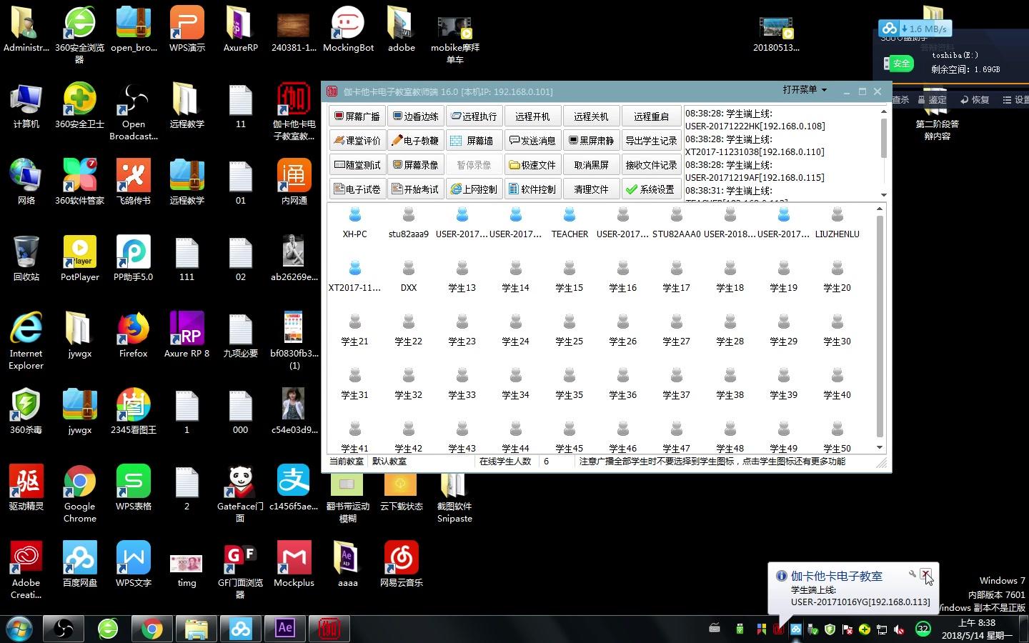The width and height of the screenshot is (1029, 643).
Task: Open 软件控制 software control
Action: [x=533, y=189]
